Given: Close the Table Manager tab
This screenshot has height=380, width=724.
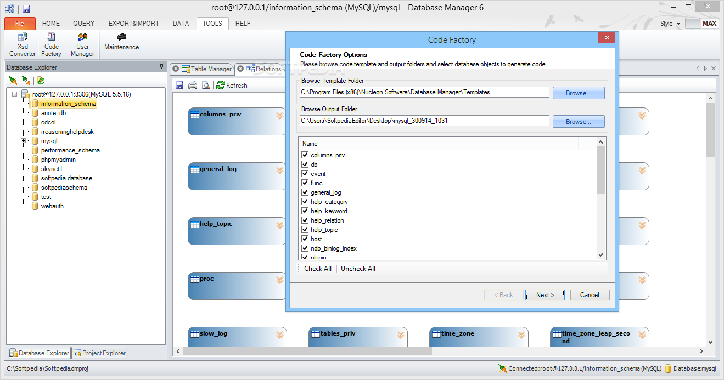Looking at the screenshot, I should (176, 69).
